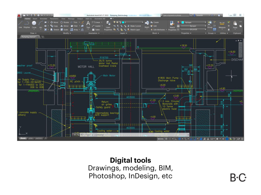This screenshot has width=261, height=195.
Task: Open the uppercase BYLAYER dropdown
Action: pos(194,29)
